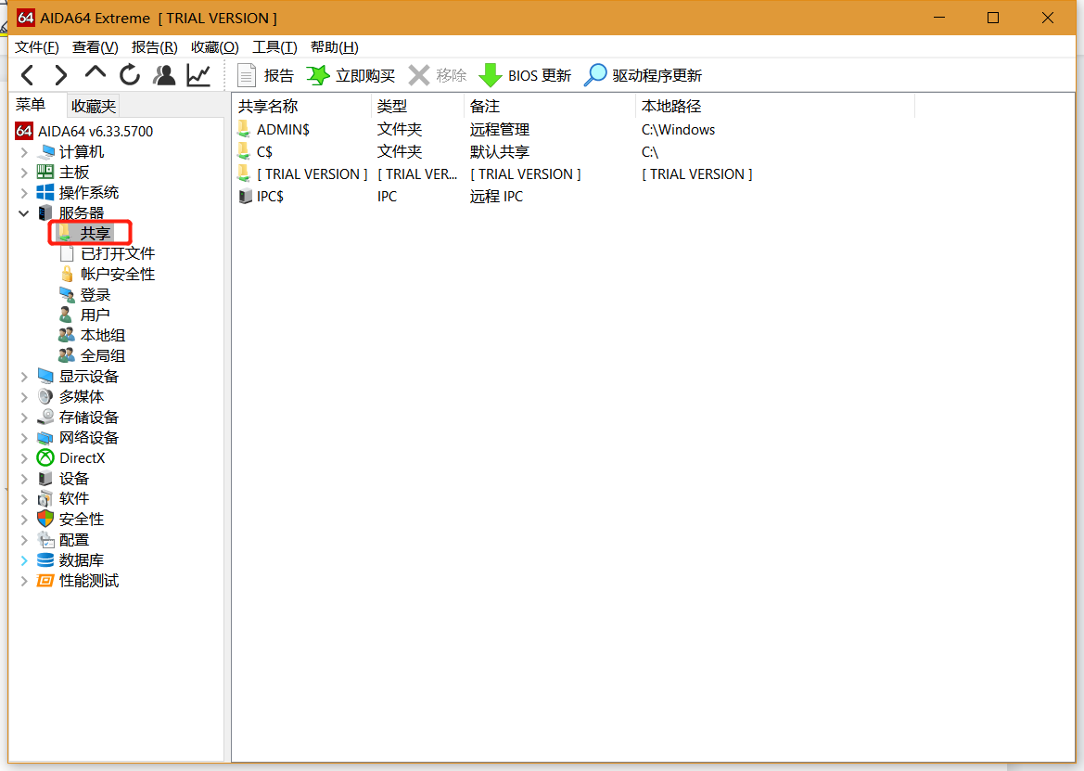Open the 工具(T) menu
The width and height of the screenshot is (1084, 771).
(x=274, y=47)
